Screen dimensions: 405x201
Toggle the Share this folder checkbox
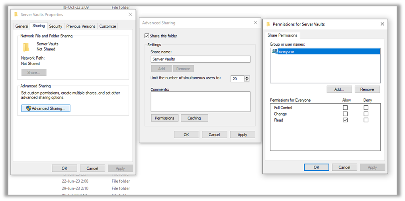[147, 36]
